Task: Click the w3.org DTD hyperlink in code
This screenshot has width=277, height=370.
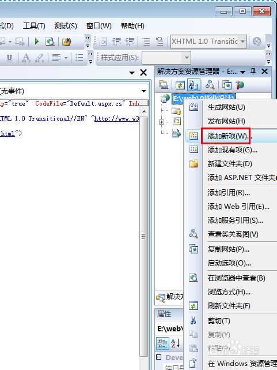Action: coord(116,118)
